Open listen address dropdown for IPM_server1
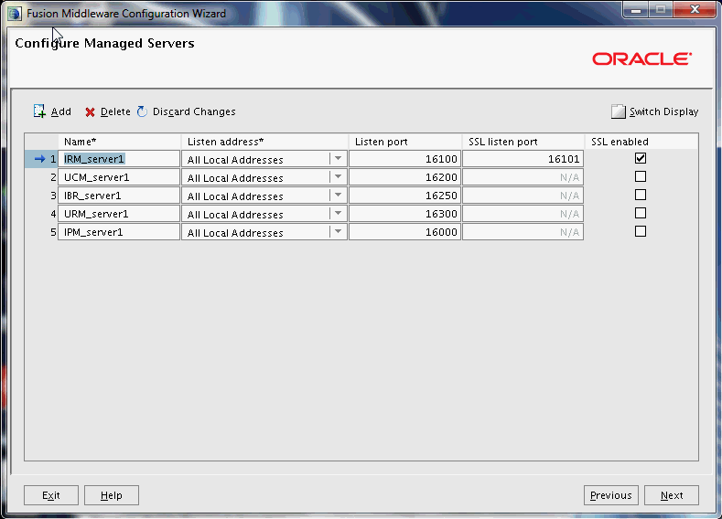Viewport: 722px width, 519px height. click(x=338, y=232)
